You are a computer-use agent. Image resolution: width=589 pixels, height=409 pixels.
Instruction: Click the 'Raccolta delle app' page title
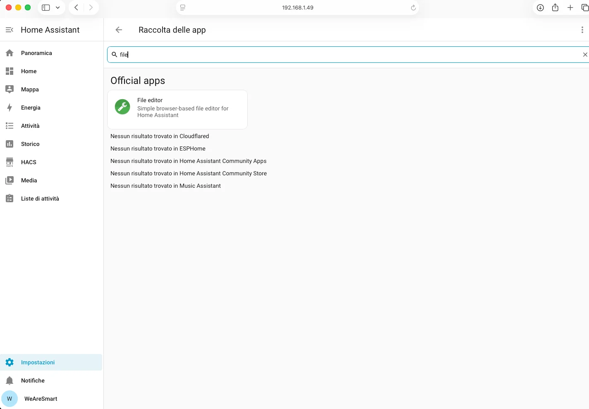click(172, 30)
